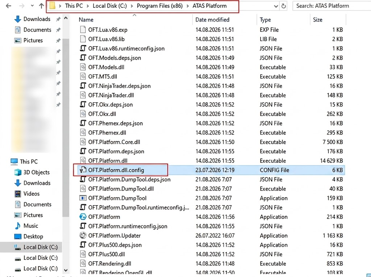Screen dimensions: 371x277
Task: Sort by the Date modified column header
Action: (x=212, y=20)
